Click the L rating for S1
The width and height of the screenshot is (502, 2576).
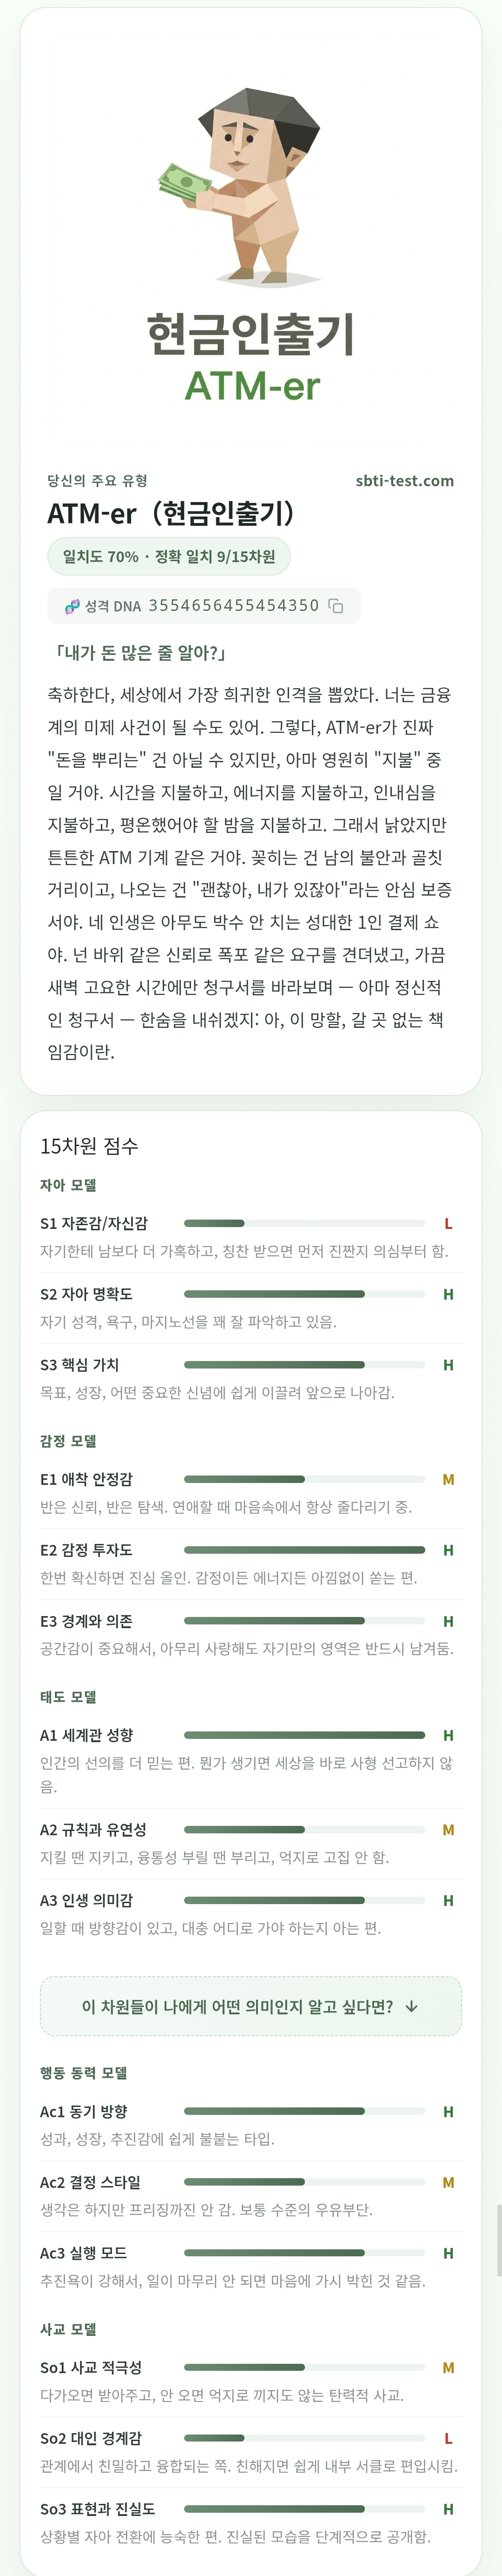(448, 1223)
